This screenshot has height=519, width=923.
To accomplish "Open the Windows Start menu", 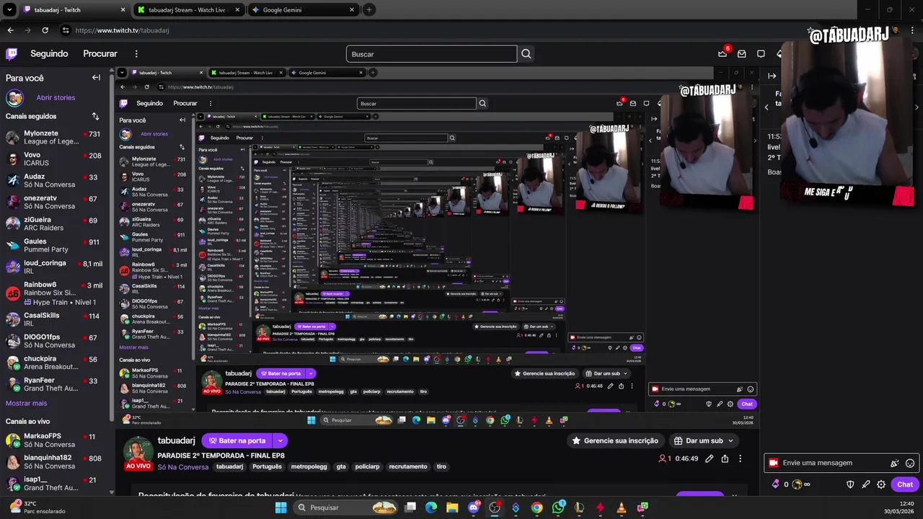I will point(281,507).
